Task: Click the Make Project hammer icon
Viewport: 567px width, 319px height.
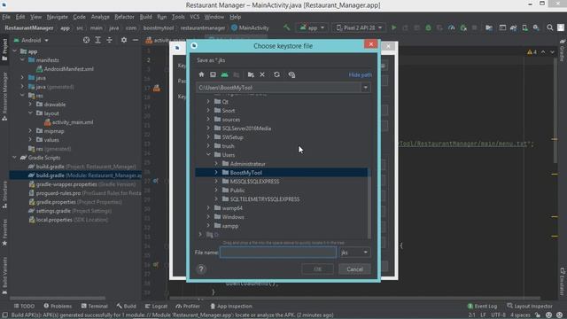Action: [x=287, y=27]
